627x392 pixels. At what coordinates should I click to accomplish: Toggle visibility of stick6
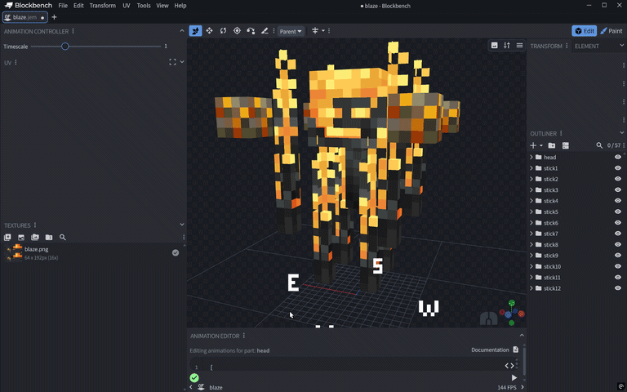(x=618, y=223)
